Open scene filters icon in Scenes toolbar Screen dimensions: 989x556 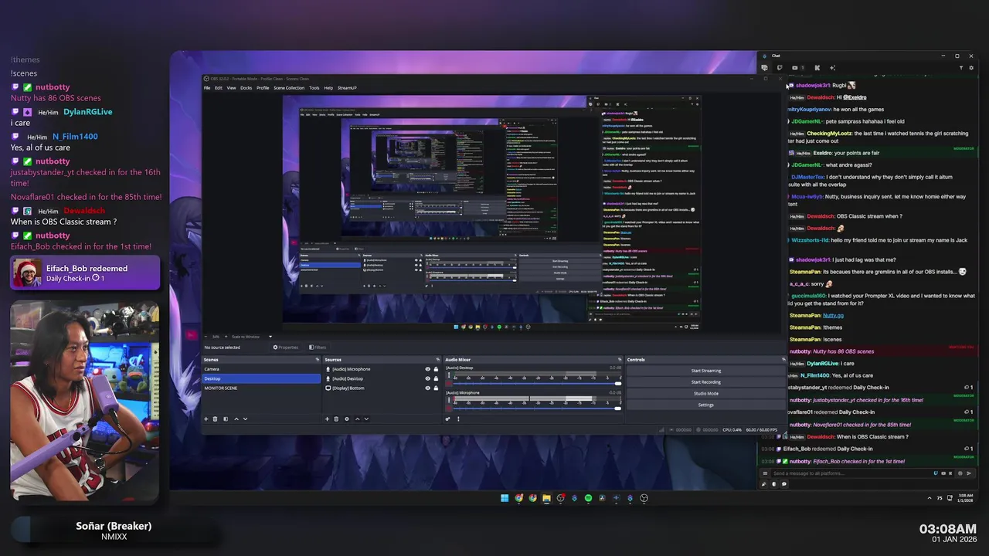pos(226,419)
